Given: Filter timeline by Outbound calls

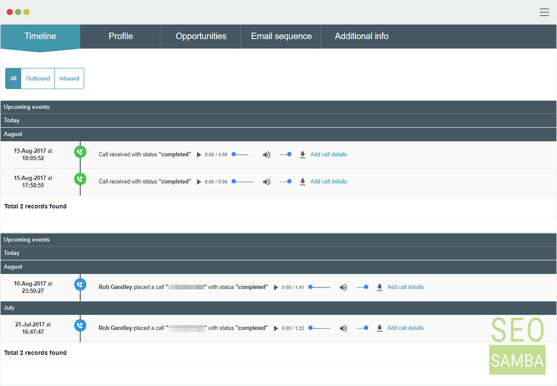Looking at the screenshot, I should pyautogui.click(x=38, y=79).
